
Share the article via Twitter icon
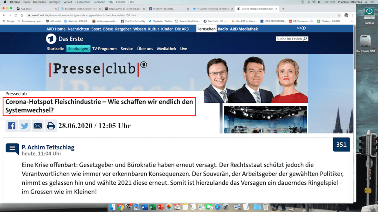pos(25,126)
